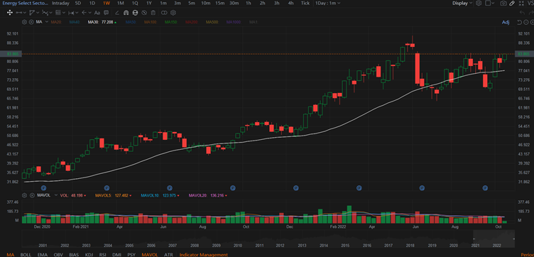Exit fullscreen with the collapse arrows icon
The image size is (534, 257).
[x=521, y=3]
